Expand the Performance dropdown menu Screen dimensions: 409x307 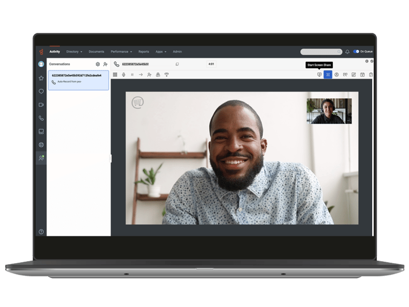point(121,52)
